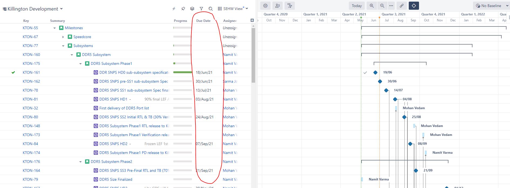Select the 14/07 milestone diamond in Gantt
Viewport: 510px width, 188px height.
tap(386, 90)
